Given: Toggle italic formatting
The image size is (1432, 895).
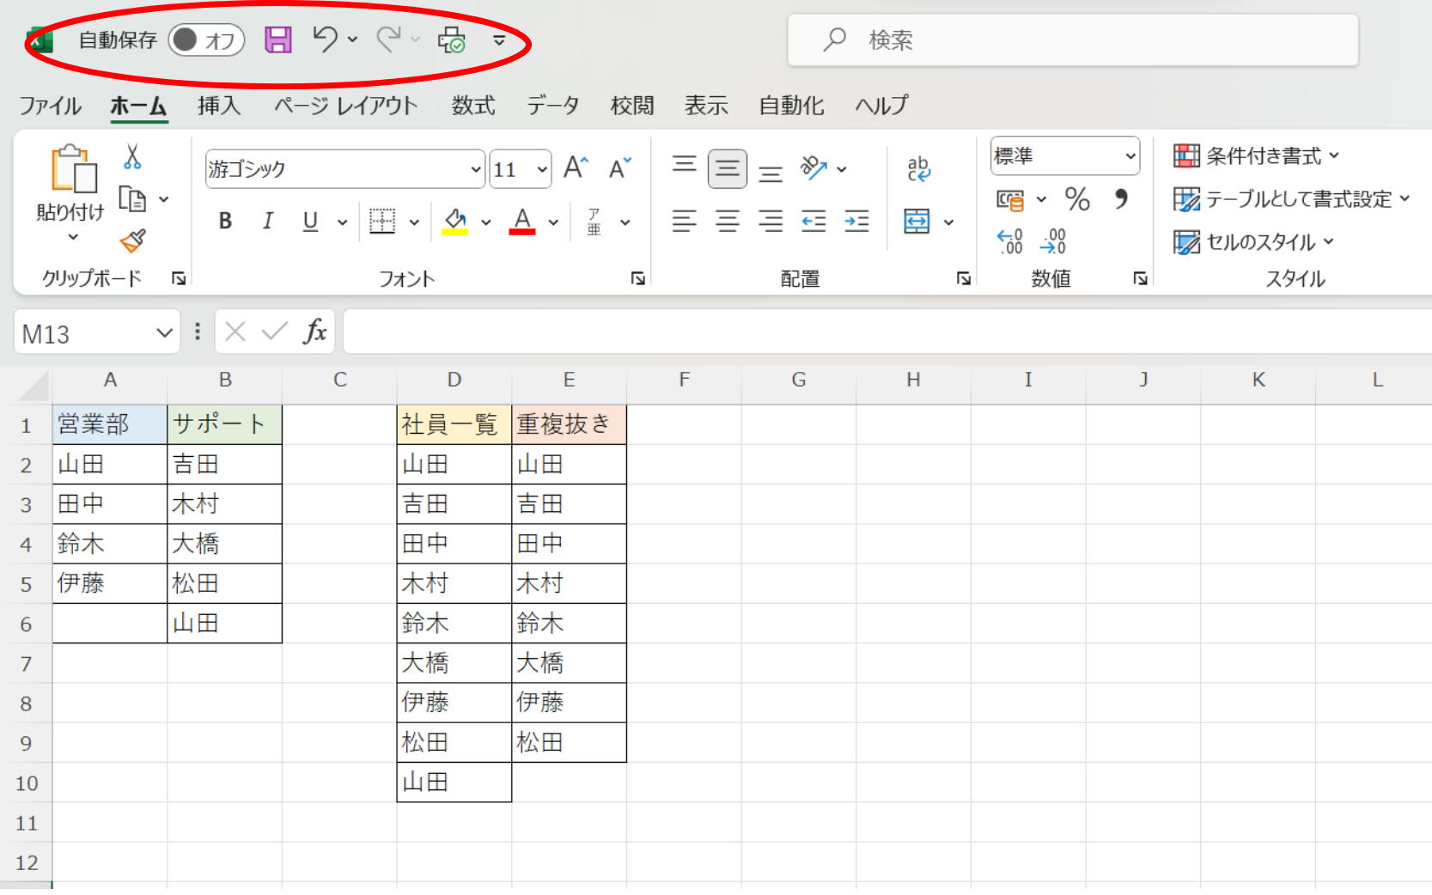Looking at the screenshot, I should [x=268, y=222].
